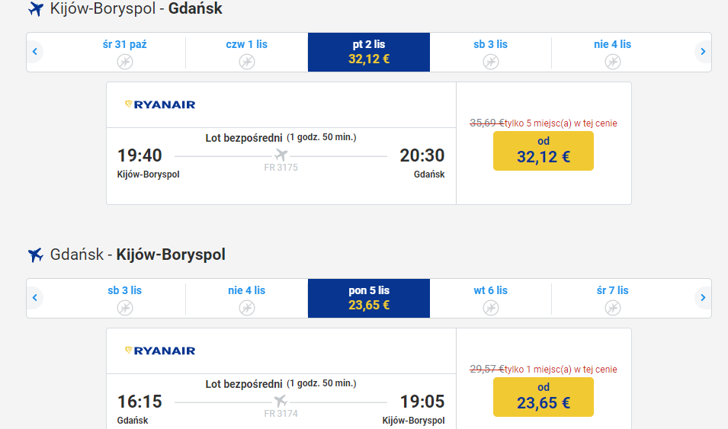Click the departing plane icon beside Kijów-Boryspol - Gdańsk
The height and width of the screenshot is (429, 728).
click(x=36, y=9)
